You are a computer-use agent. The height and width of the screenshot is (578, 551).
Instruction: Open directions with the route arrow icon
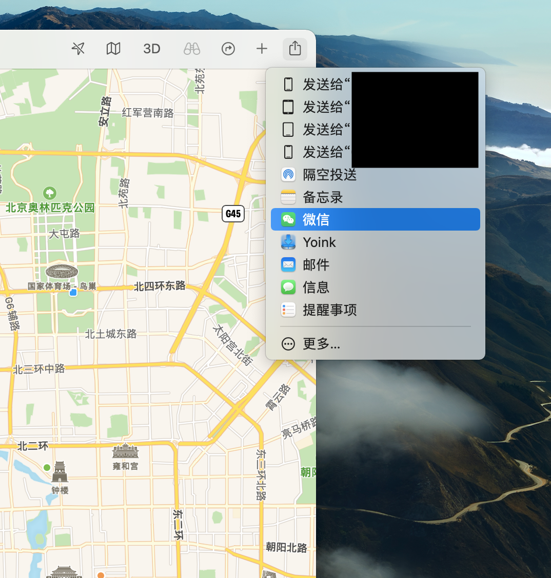(228, 49)
